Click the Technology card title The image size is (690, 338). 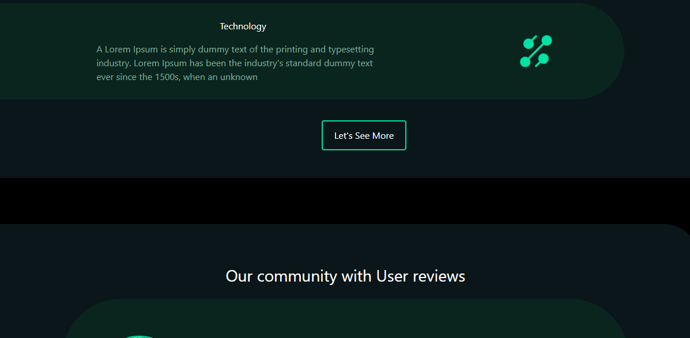[x=243, y=26]
